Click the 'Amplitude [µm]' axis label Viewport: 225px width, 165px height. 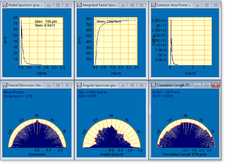point(111,154)
